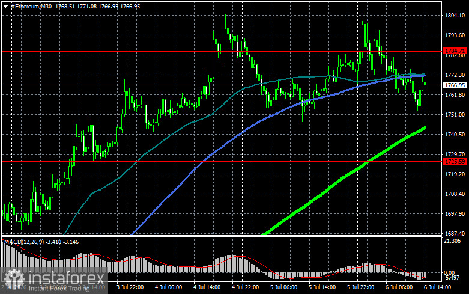The width and height of the screenshot is (469, 294).
Task: Click the MACD(12,26,9) indicator label
Action: pyautogui.click(x=24, y=242)
